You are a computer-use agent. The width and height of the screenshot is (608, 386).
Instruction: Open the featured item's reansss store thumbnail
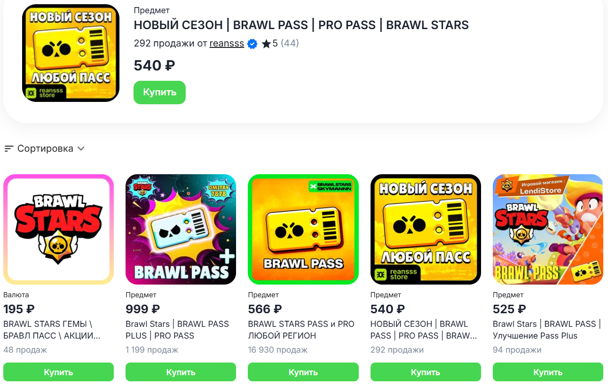[71, 53]
